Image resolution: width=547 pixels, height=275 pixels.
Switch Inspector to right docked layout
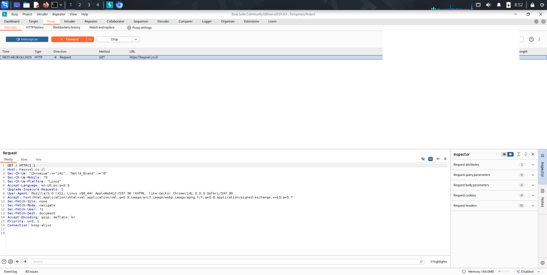(511, 154)
